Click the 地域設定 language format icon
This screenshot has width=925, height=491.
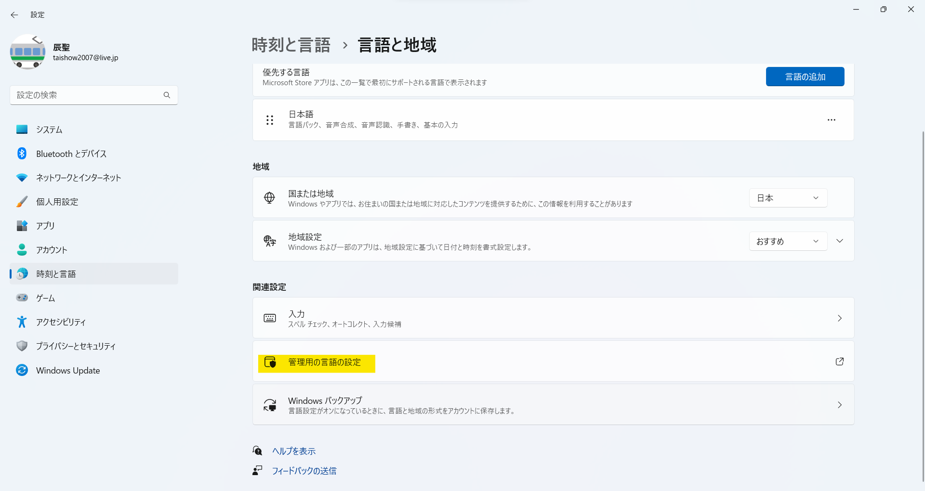(270, 241)
